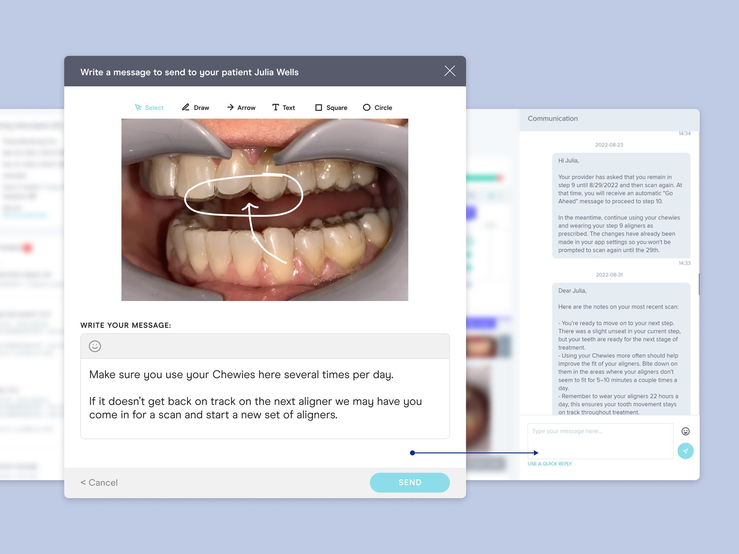Open emoji picker in message editor
Screen dimensions: 739x554
95,346
